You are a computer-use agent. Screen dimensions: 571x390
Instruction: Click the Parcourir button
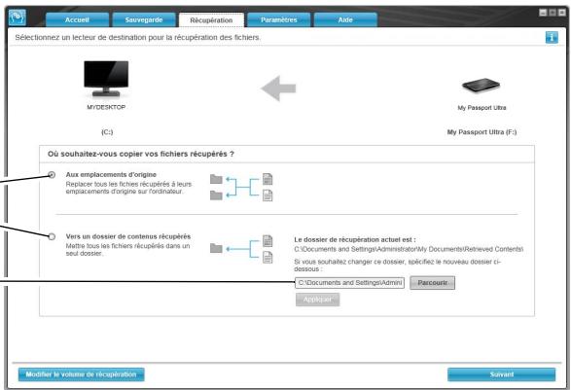pyautogui.click(x=432, y=283)
